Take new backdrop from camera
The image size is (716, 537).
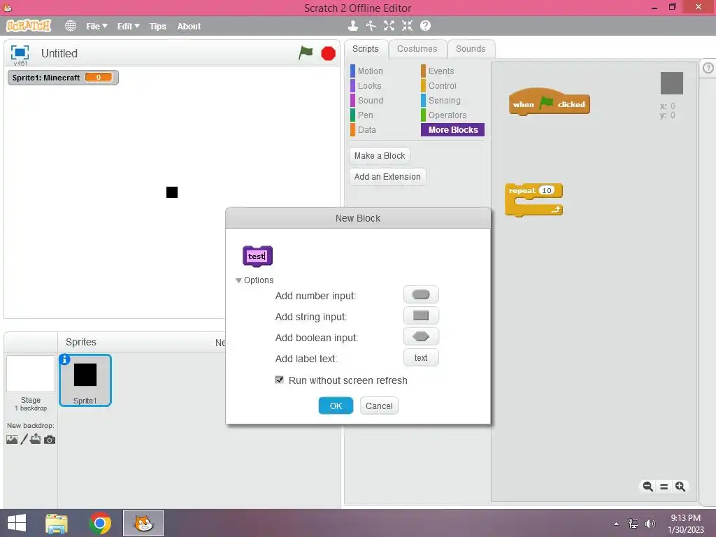point(50,440)
